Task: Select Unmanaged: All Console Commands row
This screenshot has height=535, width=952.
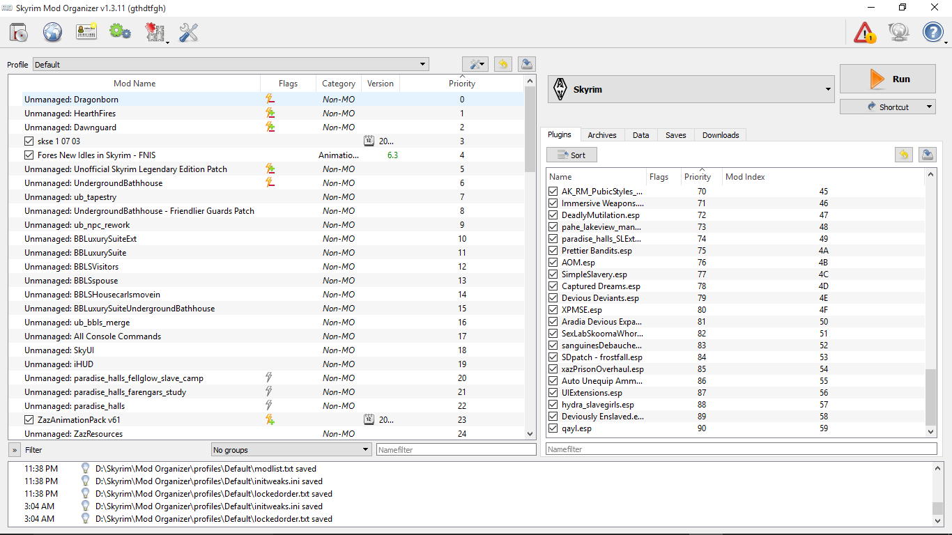Action: click(266, 336)
